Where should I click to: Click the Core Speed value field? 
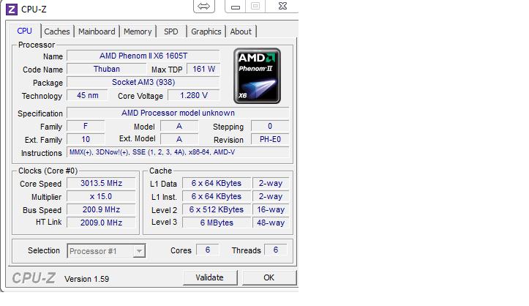coord(101,184)
